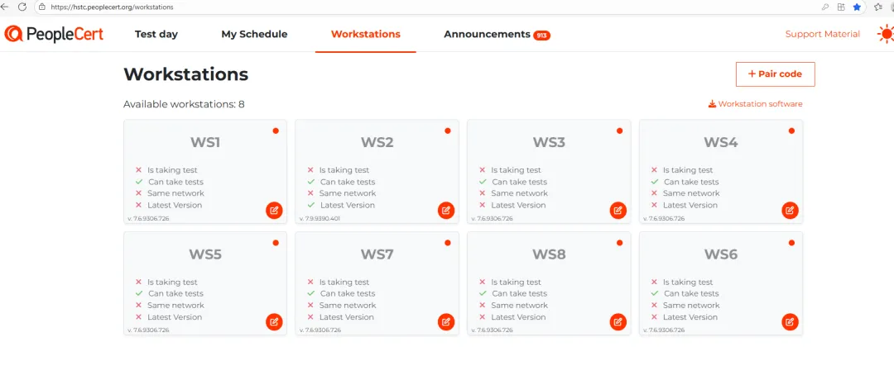Open the Support Material link
894x380 pixels.
822,34
